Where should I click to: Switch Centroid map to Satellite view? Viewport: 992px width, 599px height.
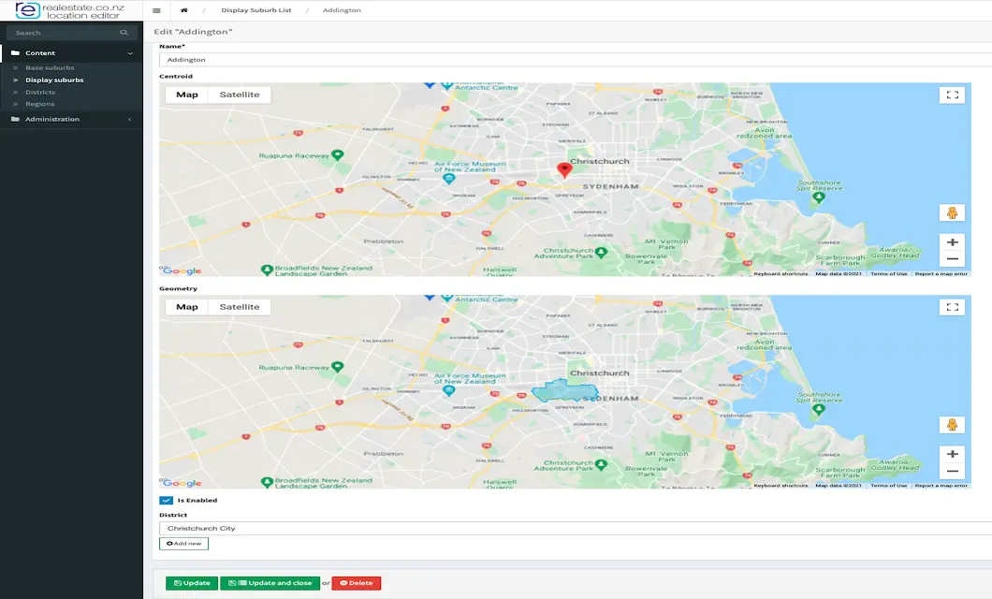point(240,95)
